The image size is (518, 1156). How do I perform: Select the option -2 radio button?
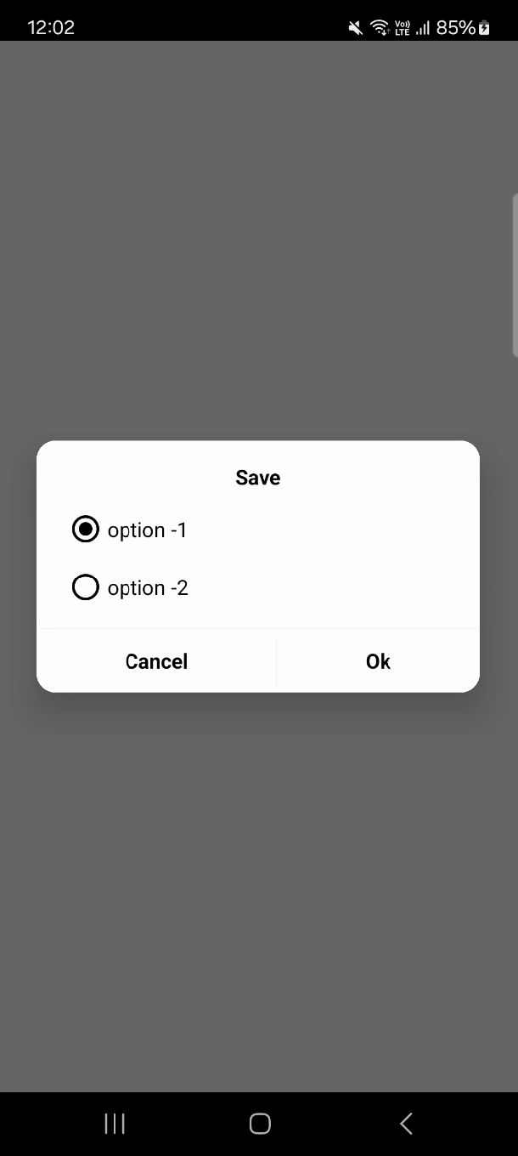coord(85,586)
